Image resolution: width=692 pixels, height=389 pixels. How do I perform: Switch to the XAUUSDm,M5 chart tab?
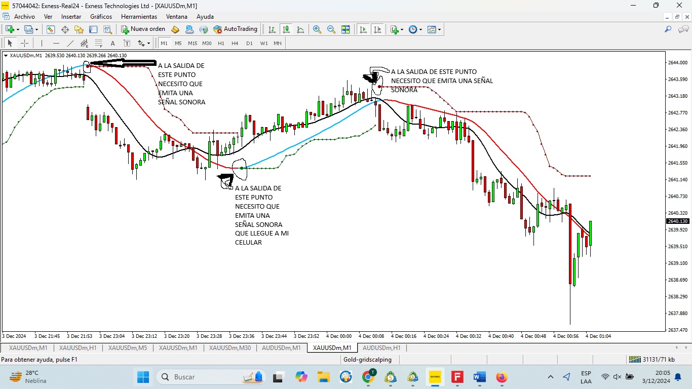coord(128,348)
